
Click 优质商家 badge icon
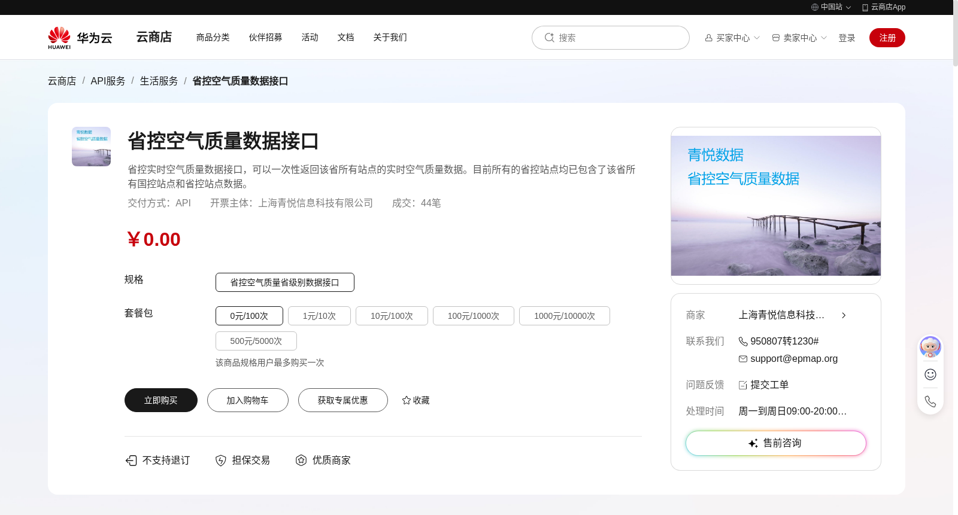click(301, 460)
